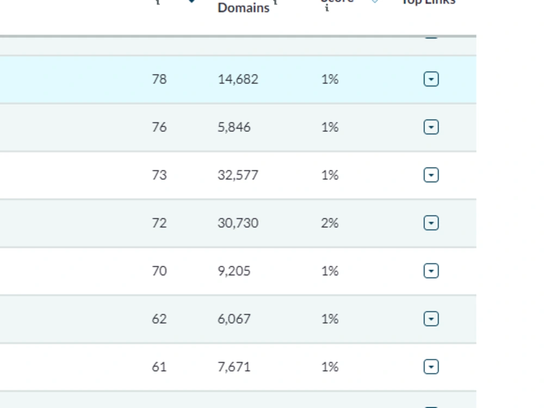Expand Top Links for row 76
The height and width of the screenshot is (408, 544).
tap(431, 127)
